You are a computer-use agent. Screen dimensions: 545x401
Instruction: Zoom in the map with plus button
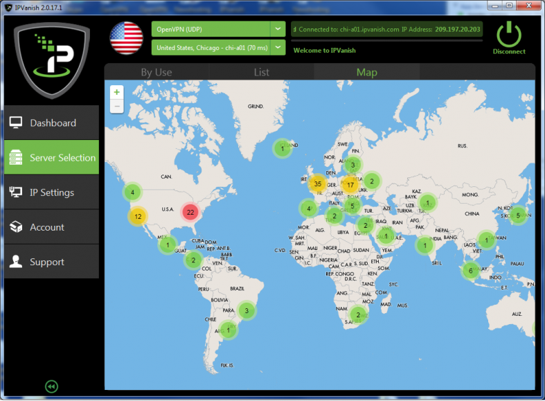pyautogui.click(x=116, y=92)
